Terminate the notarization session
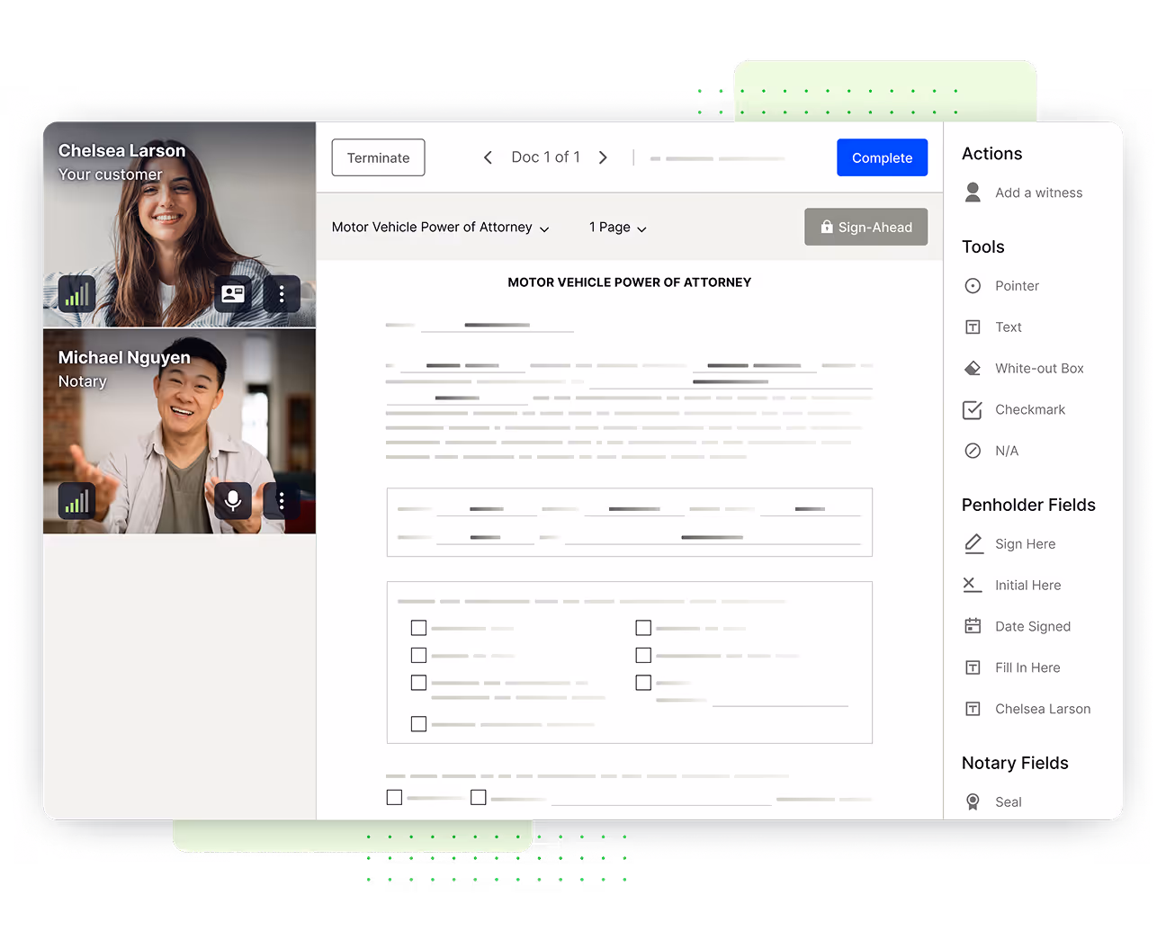Viewport: 1166px width, 940px height. click(x=378, y=157)
